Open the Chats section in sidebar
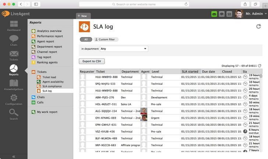The image size is (268, 159). [14, 40]
